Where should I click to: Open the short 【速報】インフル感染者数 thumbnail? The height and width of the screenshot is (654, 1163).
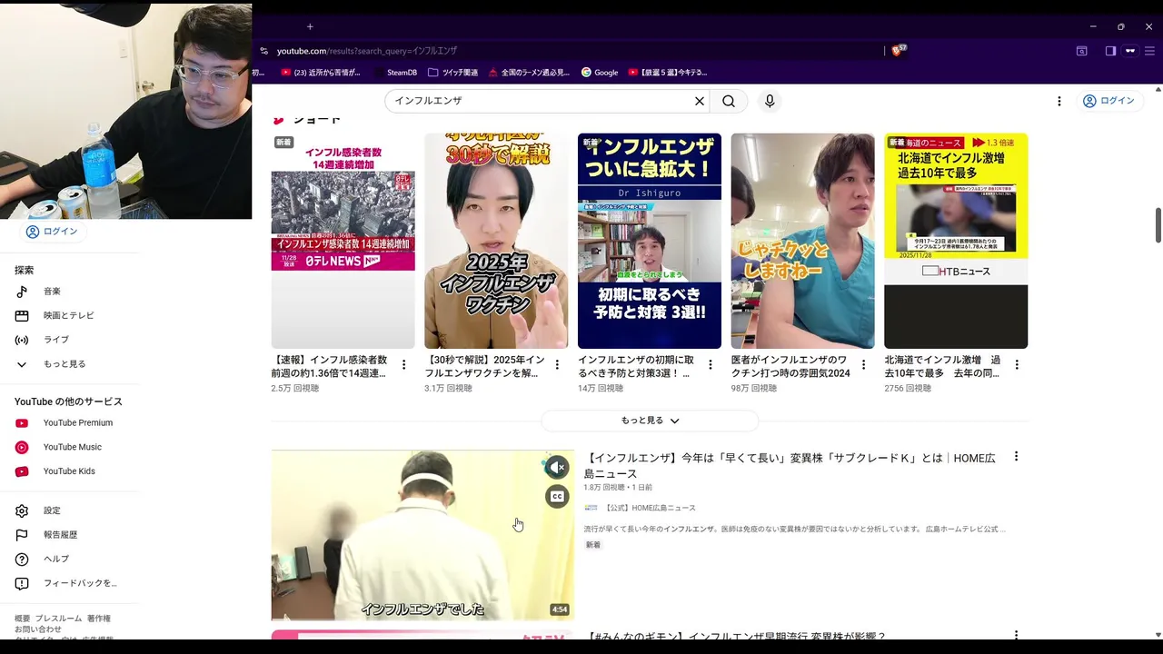pyautogui.click(x=343, y=241)
